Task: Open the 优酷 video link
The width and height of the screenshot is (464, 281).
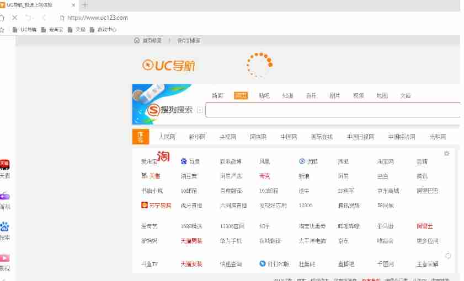Action: click(x=308, y=161)
